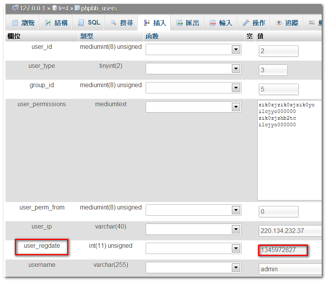Screen dimensions: 326x281
Task: Open the SQL tab
Action: pos(94,23)
